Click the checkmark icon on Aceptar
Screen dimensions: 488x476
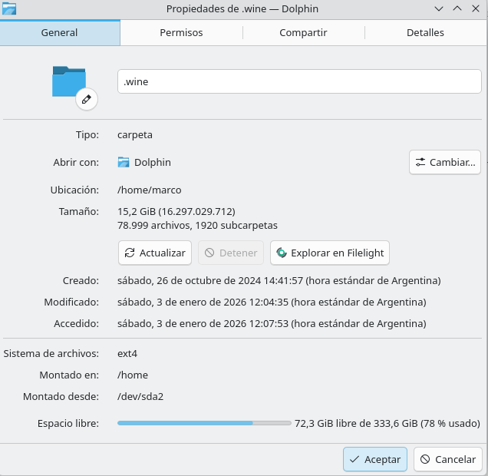click(x=354, y=459)
